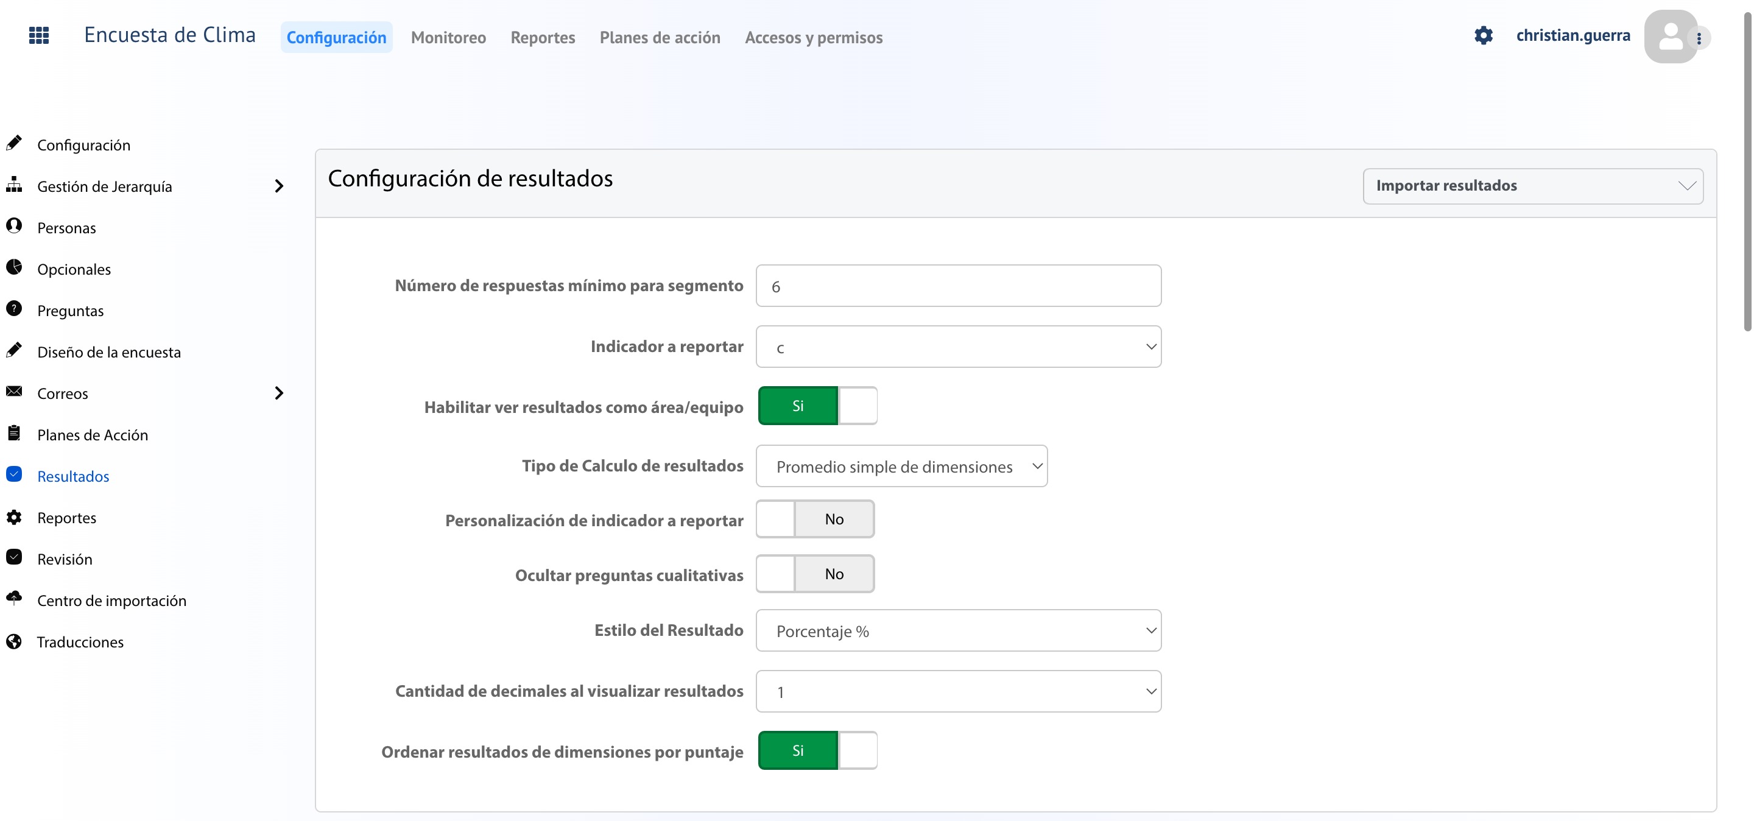The image size is (1754, 821).
Task: Toggle Ordenar resultados de dimensiones por puntaje
Action: tap(817, 750)
